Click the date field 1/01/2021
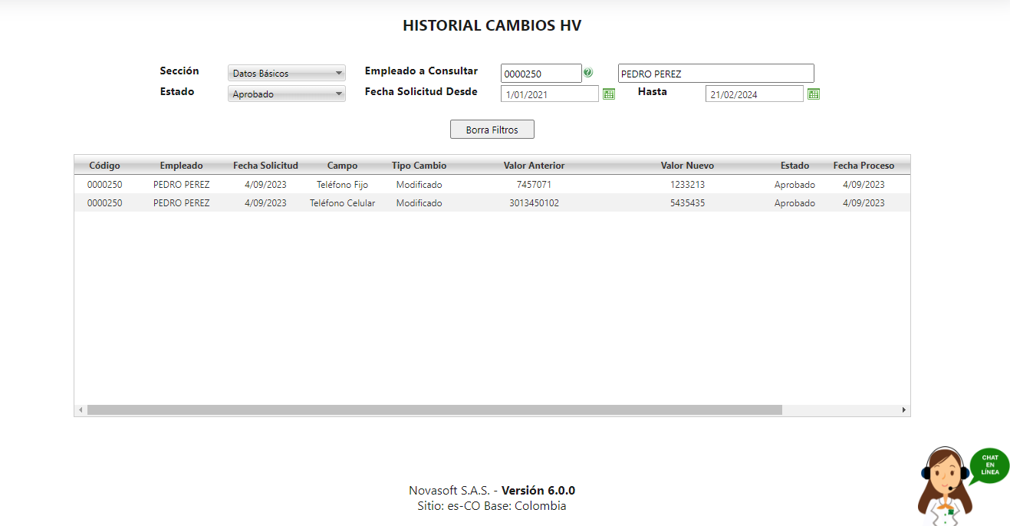This screenshot has width=1010, height=526. pos(550,94)
